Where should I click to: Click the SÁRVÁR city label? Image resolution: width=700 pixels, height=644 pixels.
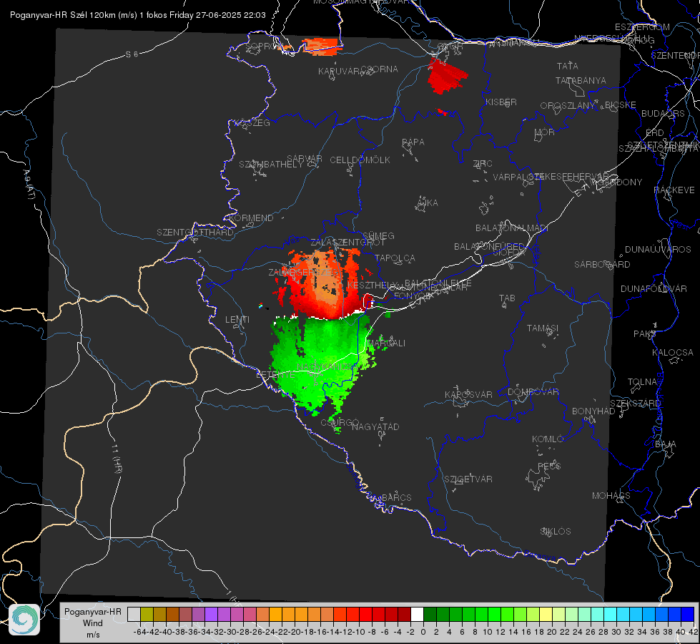pos(305,159)
